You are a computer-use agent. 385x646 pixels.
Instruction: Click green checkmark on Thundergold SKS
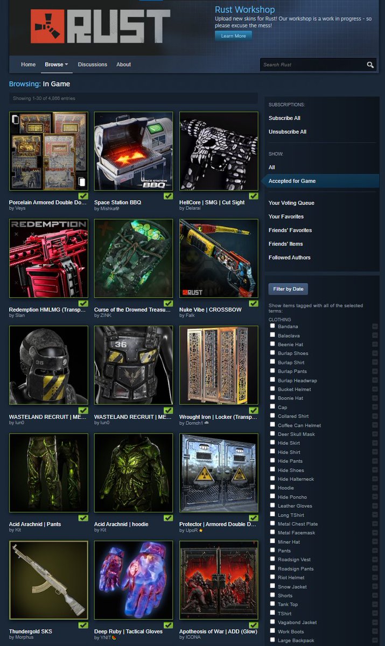[83, 624]
